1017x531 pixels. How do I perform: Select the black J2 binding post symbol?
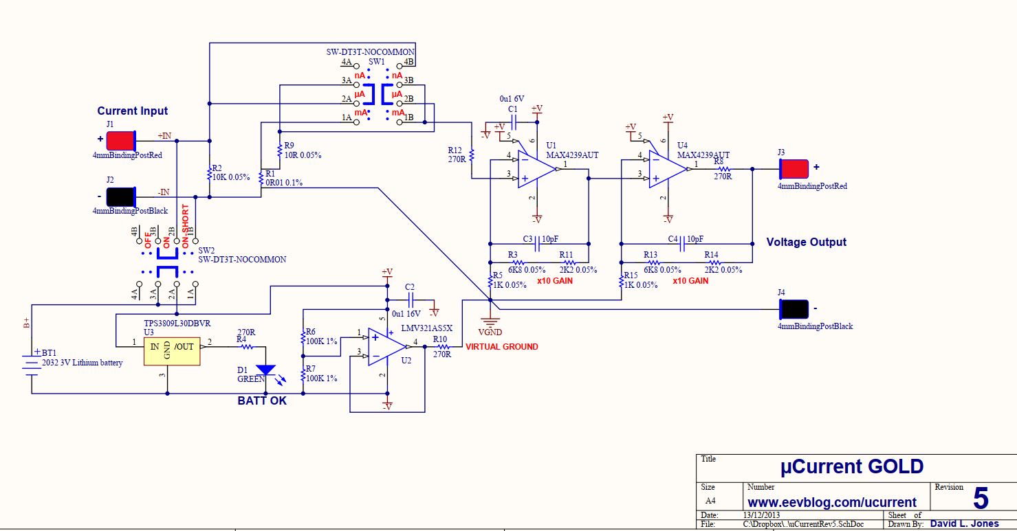(x=121, y=196)
